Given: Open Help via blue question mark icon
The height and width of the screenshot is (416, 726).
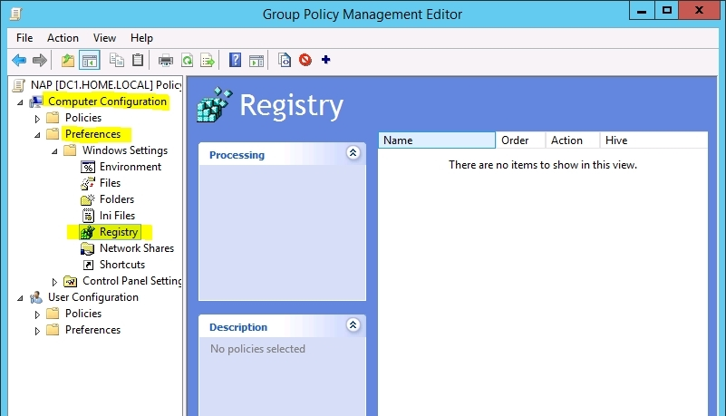Looking at the screenshot, I should point(236,61).
